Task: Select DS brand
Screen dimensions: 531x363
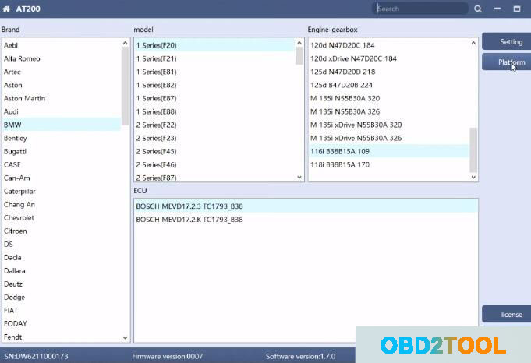Action: pyautogui.click(x=62, y=245)
